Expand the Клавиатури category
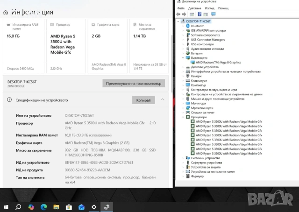The image size is (299, 212). (x=183, y=81)
